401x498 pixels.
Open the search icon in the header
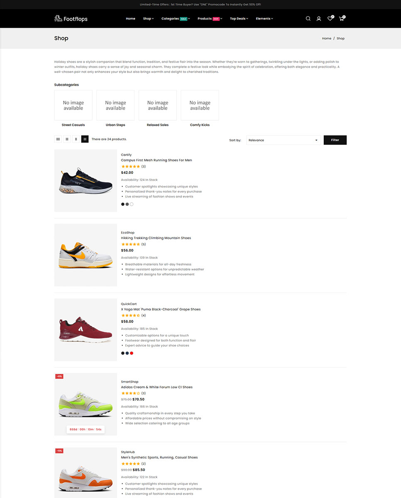(x=308, y=19)
